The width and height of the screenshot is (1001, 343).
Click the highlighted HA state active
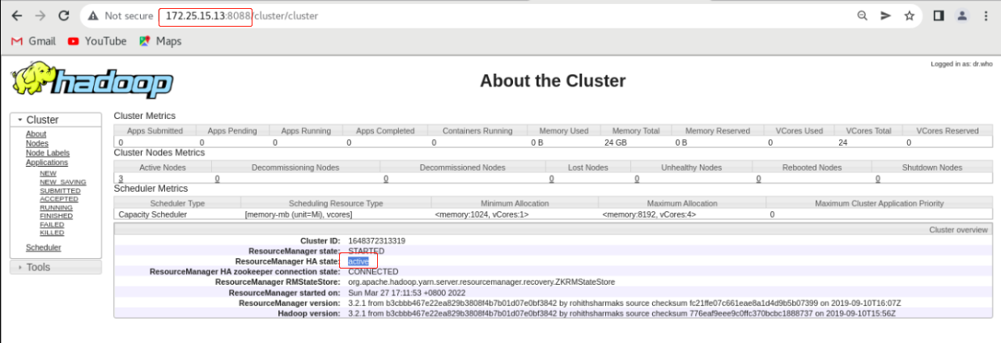[x=358, y=261]
